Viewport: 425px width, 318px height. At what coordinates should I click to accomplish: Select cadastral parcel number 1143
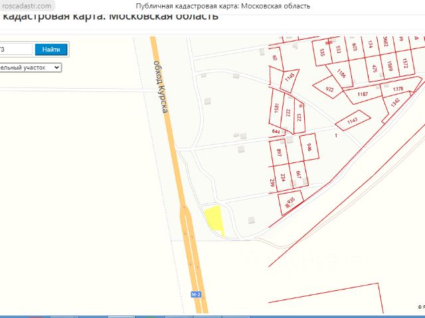352,120
